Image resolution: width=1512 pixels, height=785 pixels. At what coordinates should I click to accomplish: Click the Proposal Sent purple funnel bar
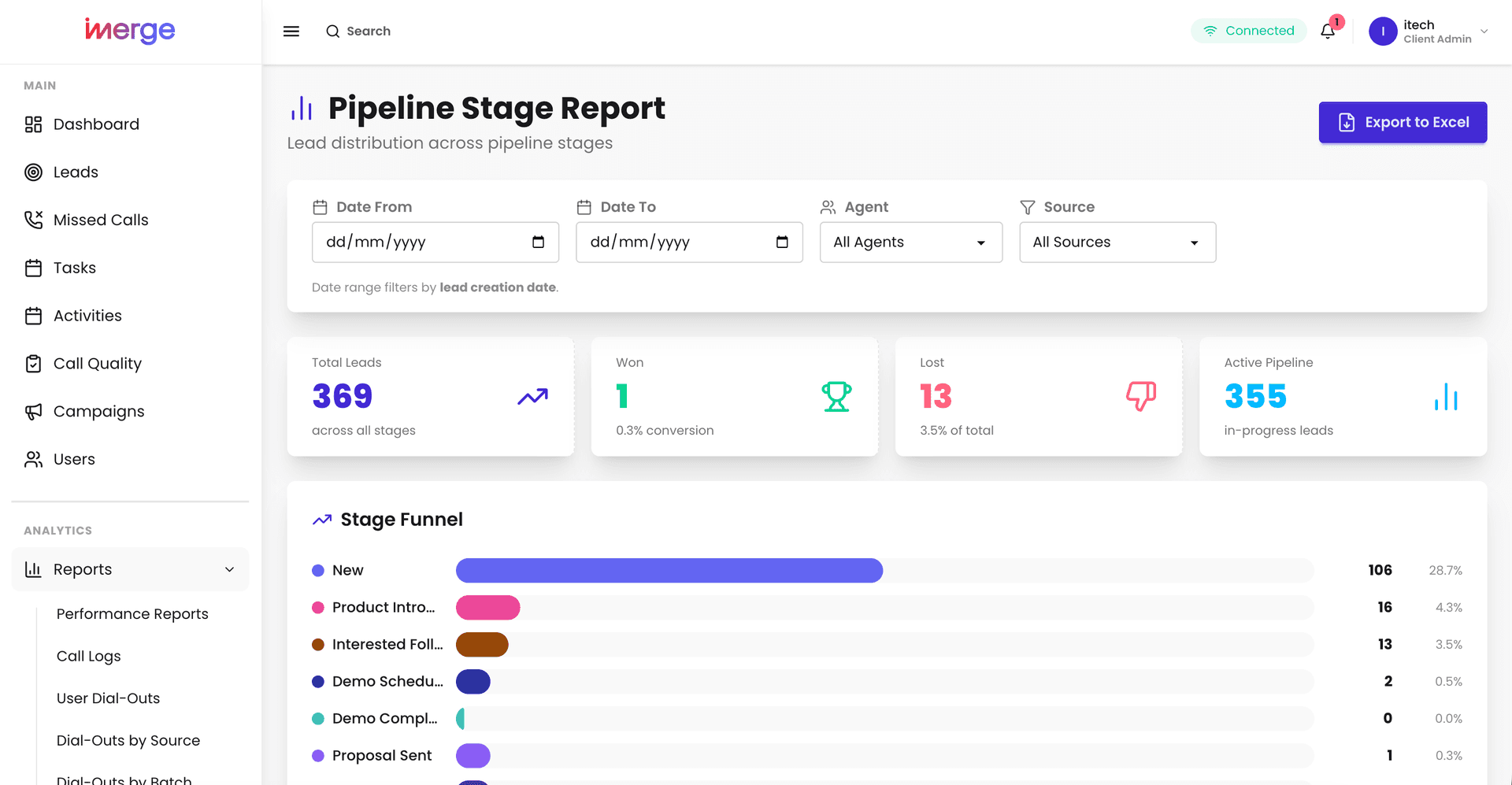[x=473, y=755]
